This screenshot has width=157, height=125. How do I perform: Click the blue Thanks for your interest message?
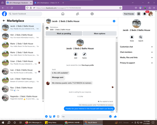pyautogui.click(x=89, y=108)
